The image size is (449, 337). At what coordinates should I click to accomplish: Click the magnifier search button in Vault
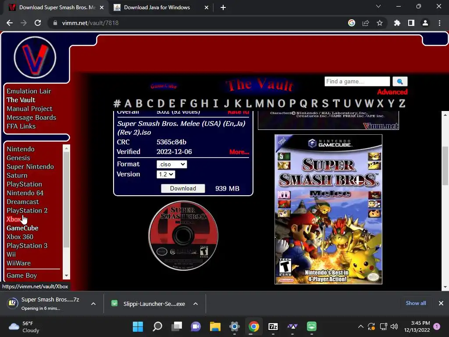click(x=400, y=81)
